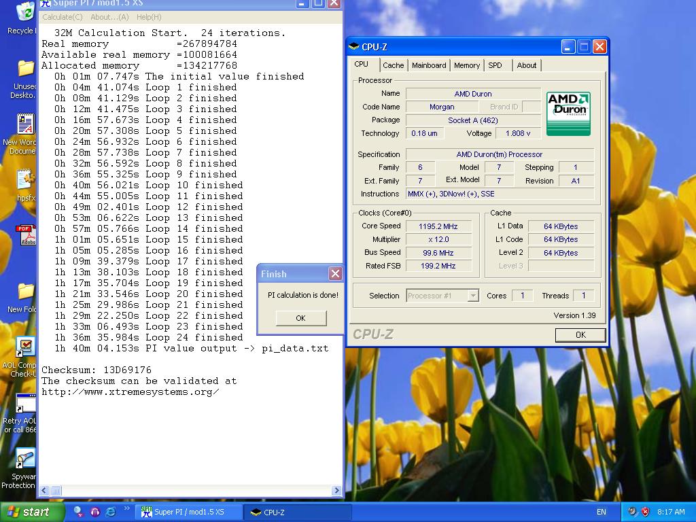Image resolution: width=696 pixels, height=522 pixels.
Task: Click the Revision A1 value
Action: click(x=576, y=181)
